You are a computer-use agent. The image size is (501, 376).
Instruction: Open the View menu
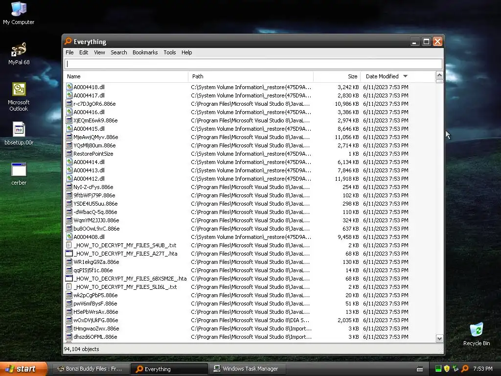(99, 52)
